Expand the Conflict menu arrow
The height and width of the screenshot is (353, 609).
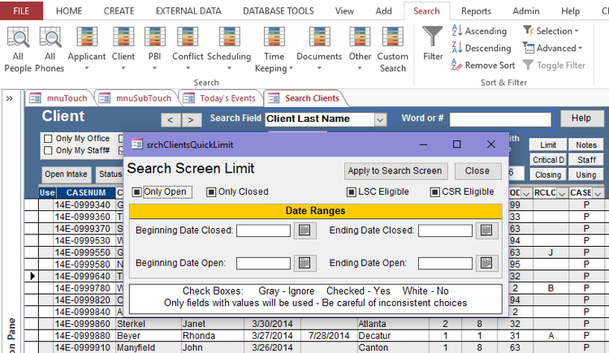coord(188,68)
